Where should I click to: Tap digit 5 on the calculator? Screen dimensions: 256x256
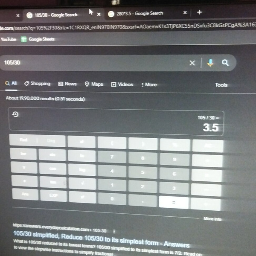(143, 172)
